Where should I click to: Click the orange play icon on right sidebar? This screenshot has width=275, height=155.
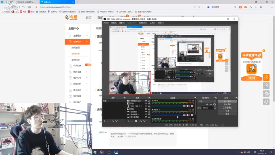tap(266, 77)
